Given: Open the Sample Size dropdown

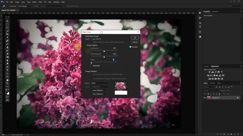Looking at the screenshot, I should point(25,6).
